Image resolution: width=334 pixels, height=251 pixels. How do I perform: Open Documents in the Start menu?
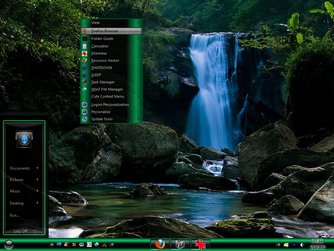(x=20, y=168)
